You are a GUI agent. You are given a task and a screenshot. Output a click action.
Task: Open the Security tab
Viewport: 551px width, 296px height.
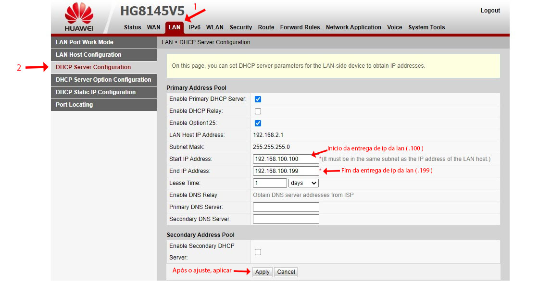[241, 27]
